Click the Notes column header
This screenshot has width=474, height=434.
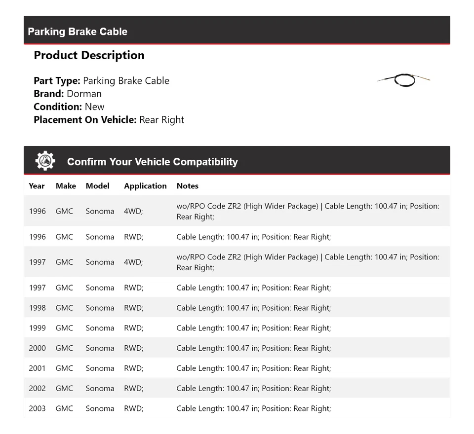[x=187, y=186]
